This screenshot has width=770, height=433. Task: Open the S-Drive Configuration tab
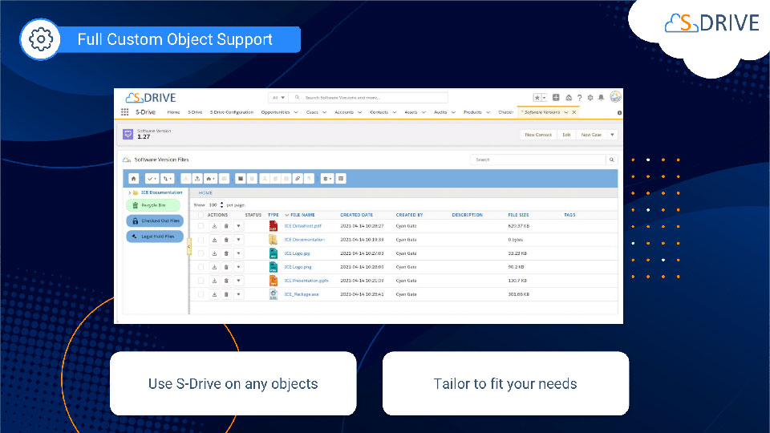232,112
